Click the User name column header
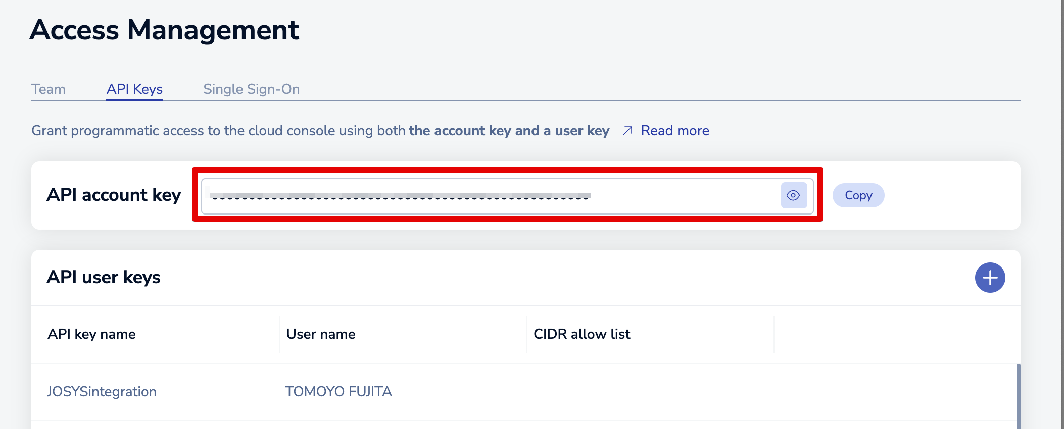The image size is (1064, 429). [x=321, y=334]
